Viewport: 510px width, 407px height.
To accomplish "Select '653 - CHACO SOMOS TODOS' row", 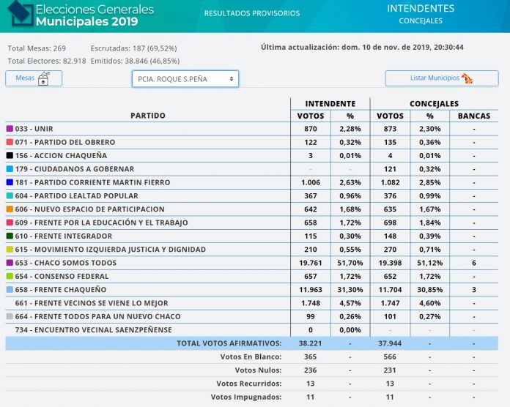I will 252,263.
